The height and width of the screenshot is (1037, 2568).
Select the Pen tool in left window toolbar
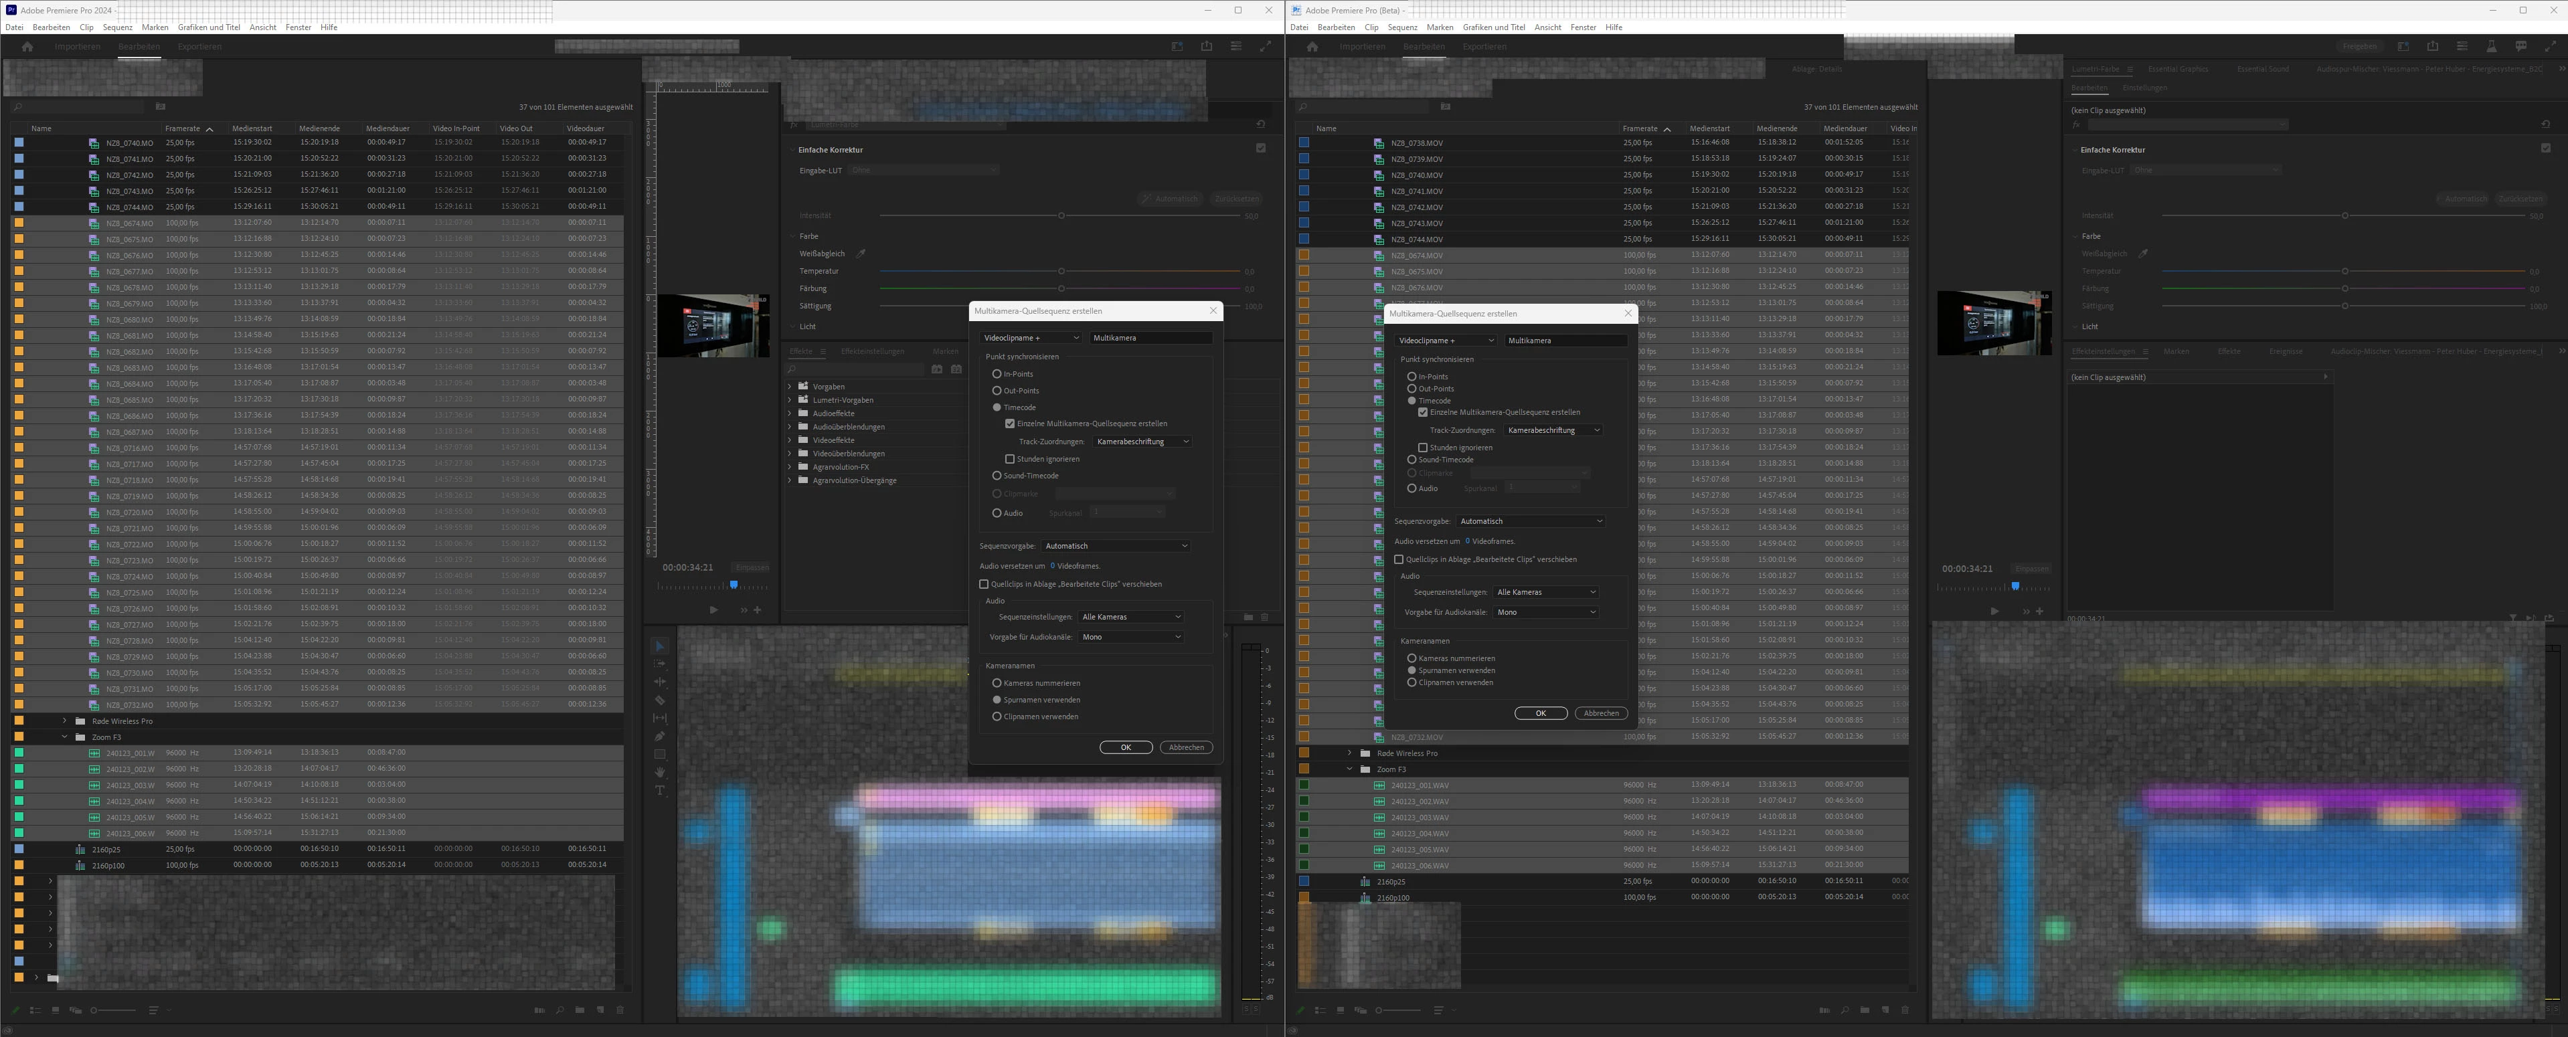point(660,736)
